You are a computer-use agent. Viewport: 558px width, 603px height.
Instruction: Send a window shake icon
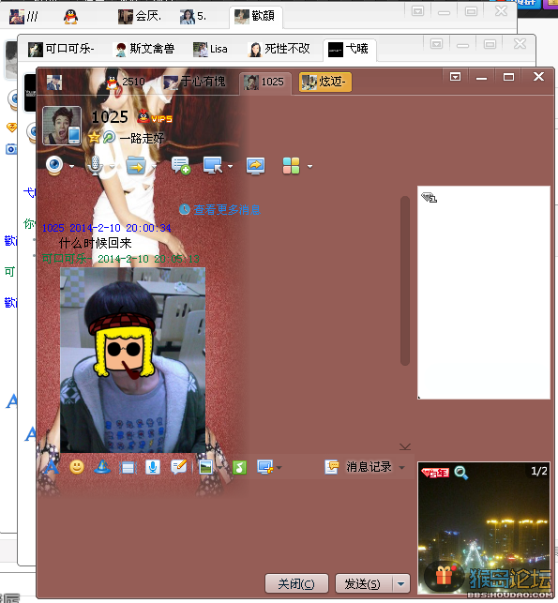[x=128, y=468]
